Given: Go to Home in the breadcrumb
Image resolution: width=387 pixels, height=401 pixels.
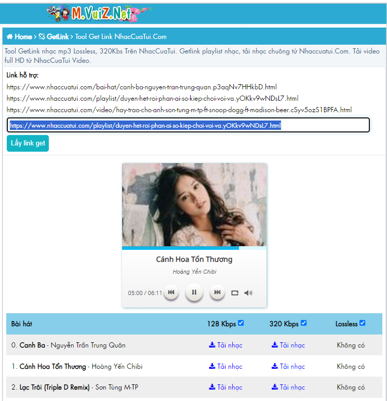Looking at the screenshot, I should [20, 37].
